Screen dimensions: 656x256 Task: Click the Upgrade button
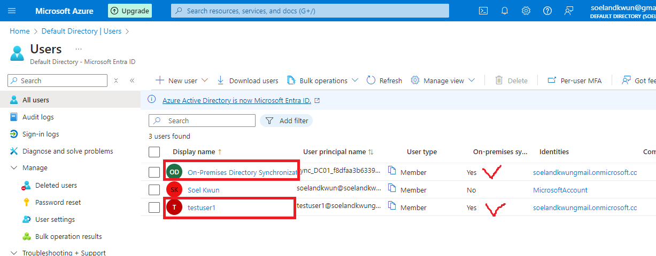130,11
